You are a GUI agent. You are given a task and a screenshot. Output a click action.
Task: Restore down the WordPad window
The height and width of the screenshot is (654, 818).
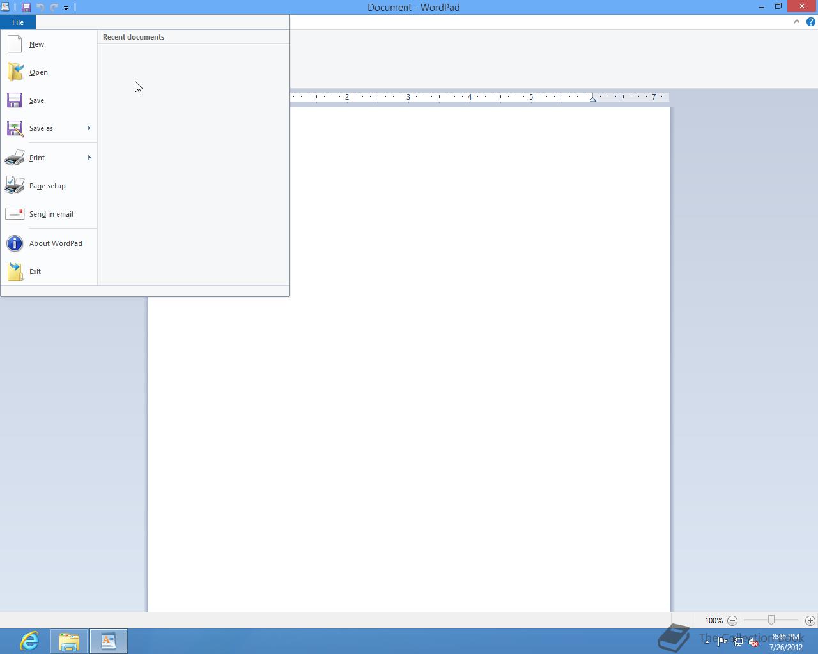point(778,6)
